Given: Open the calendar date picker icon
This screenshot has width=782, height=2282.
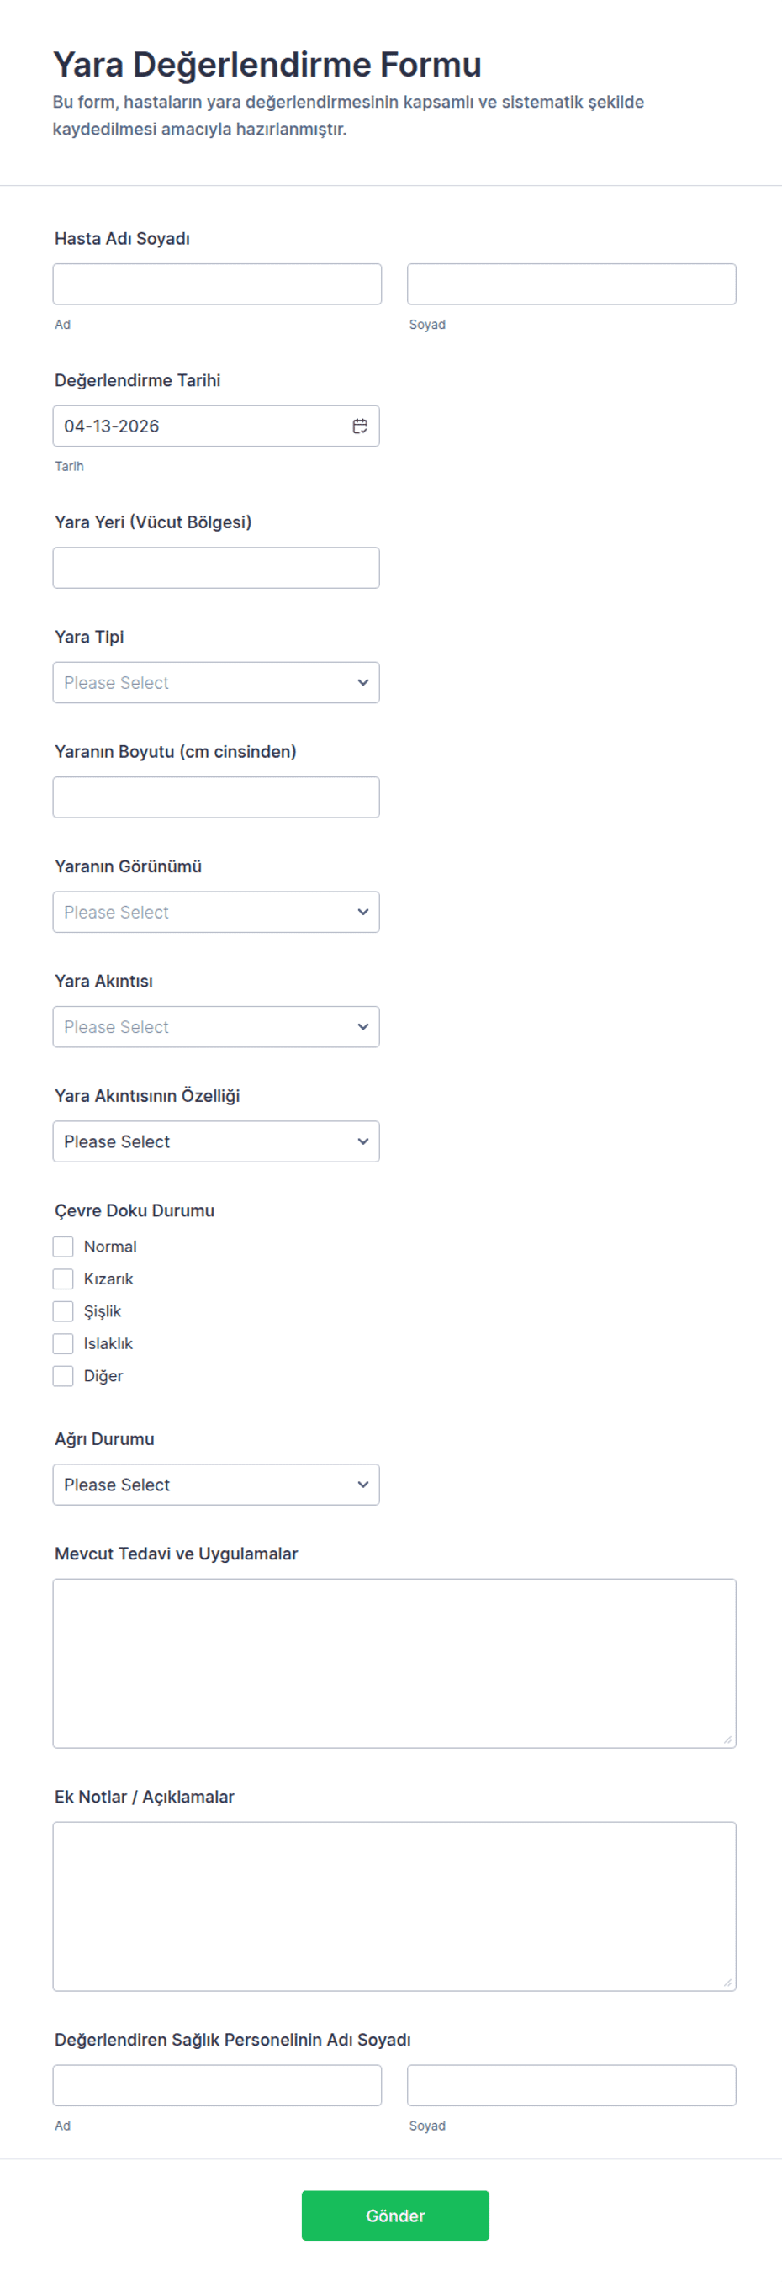Looking at the screenshot, I should coord(360,426).
